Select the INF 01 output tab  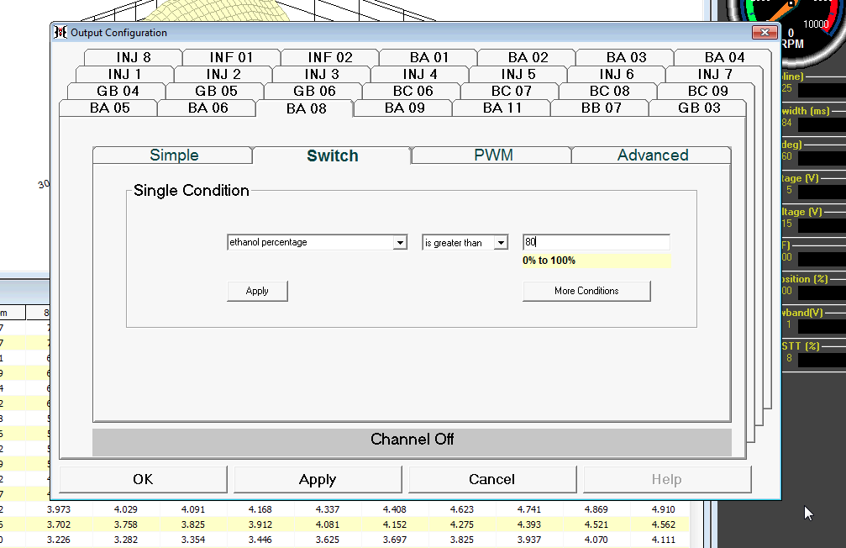[231, 58]
